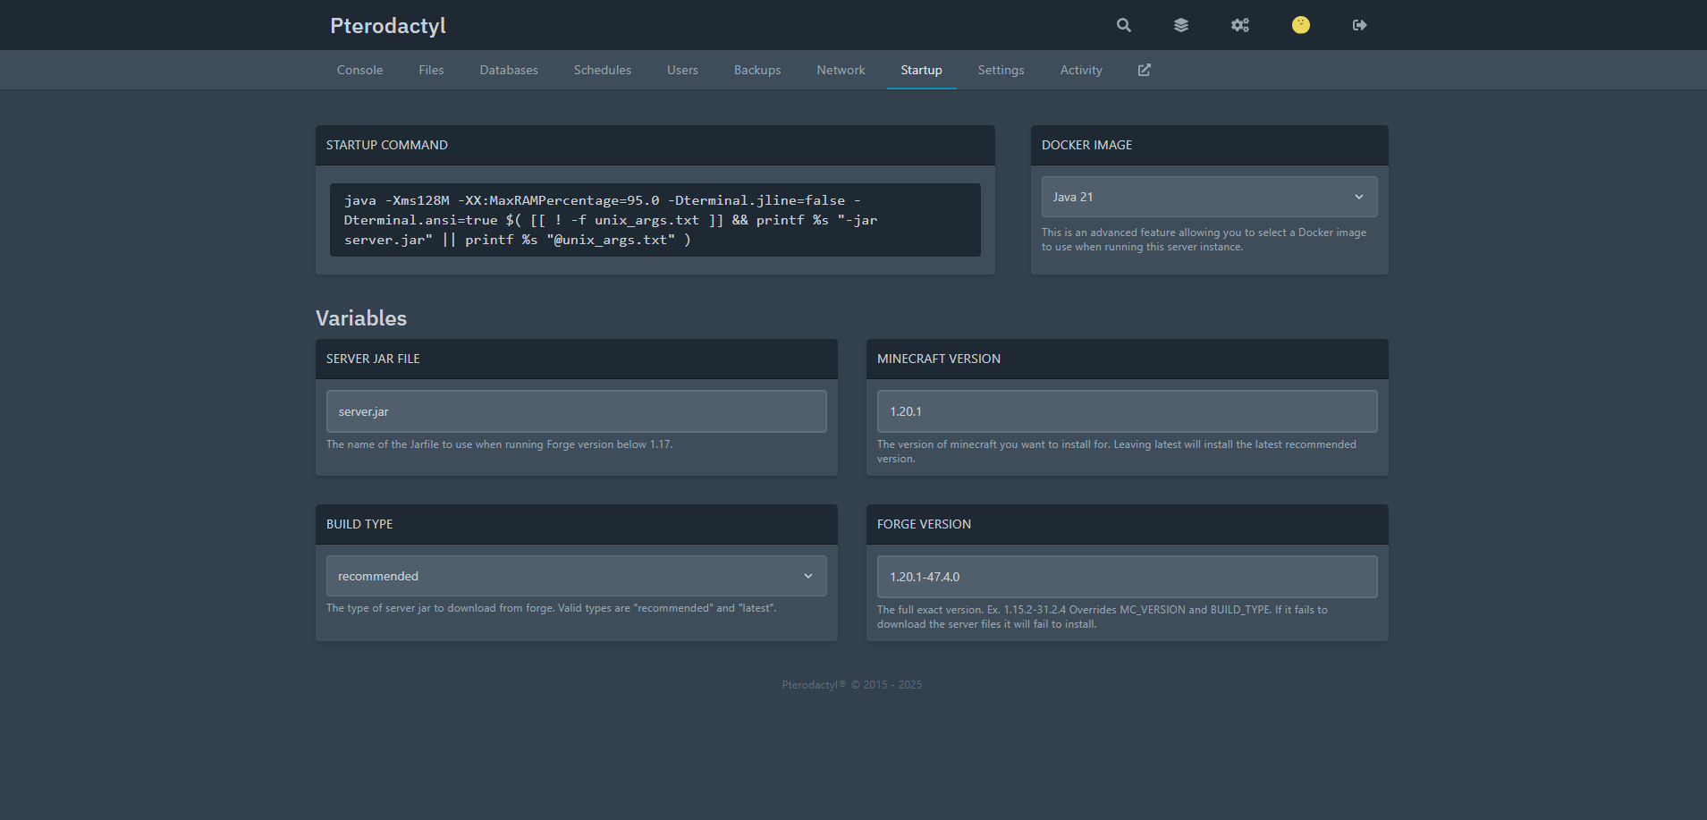Open the account avatar icon
The height and width of the screenshot is (820, 1707).
pos(1301,25)
